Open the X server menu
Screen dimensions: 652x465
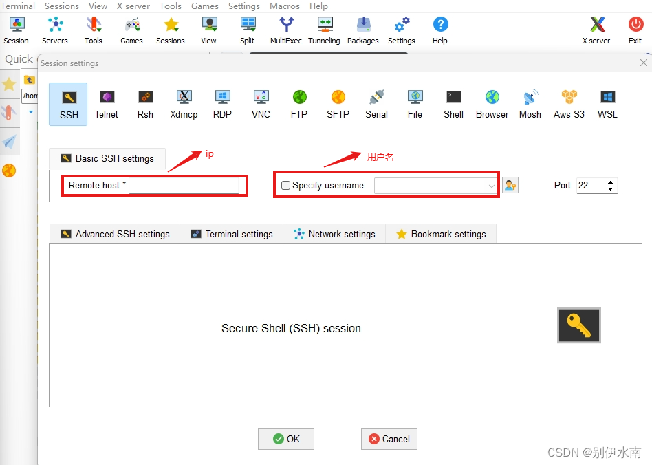[133, 6]
